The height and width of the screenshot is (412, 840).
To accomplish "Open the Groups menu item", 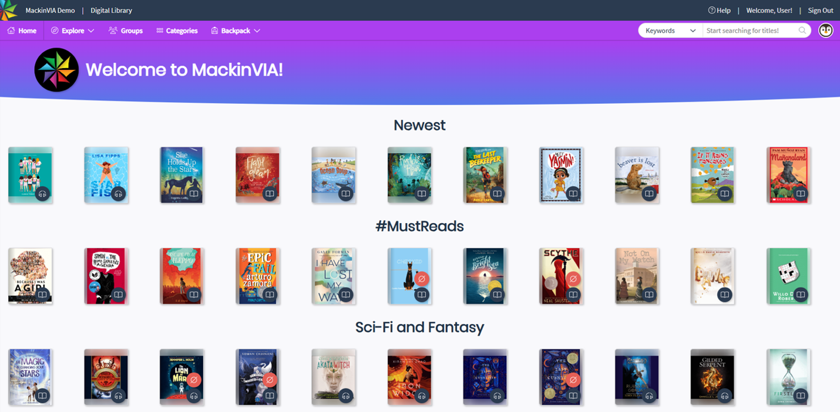I will click(x=126, y=31).
